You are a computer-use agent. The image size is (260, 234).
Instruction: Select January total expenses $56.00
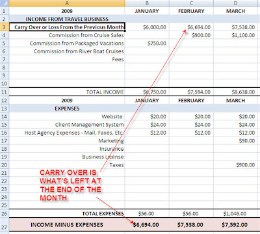point(147,214)
